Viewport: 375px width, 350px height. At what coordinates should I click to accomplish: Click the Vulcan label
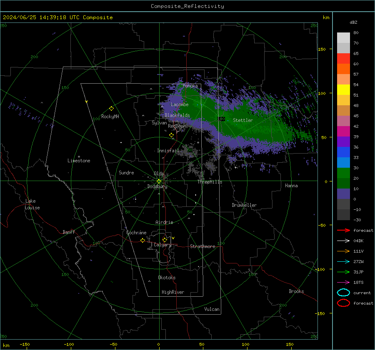[x=212, y=309]
